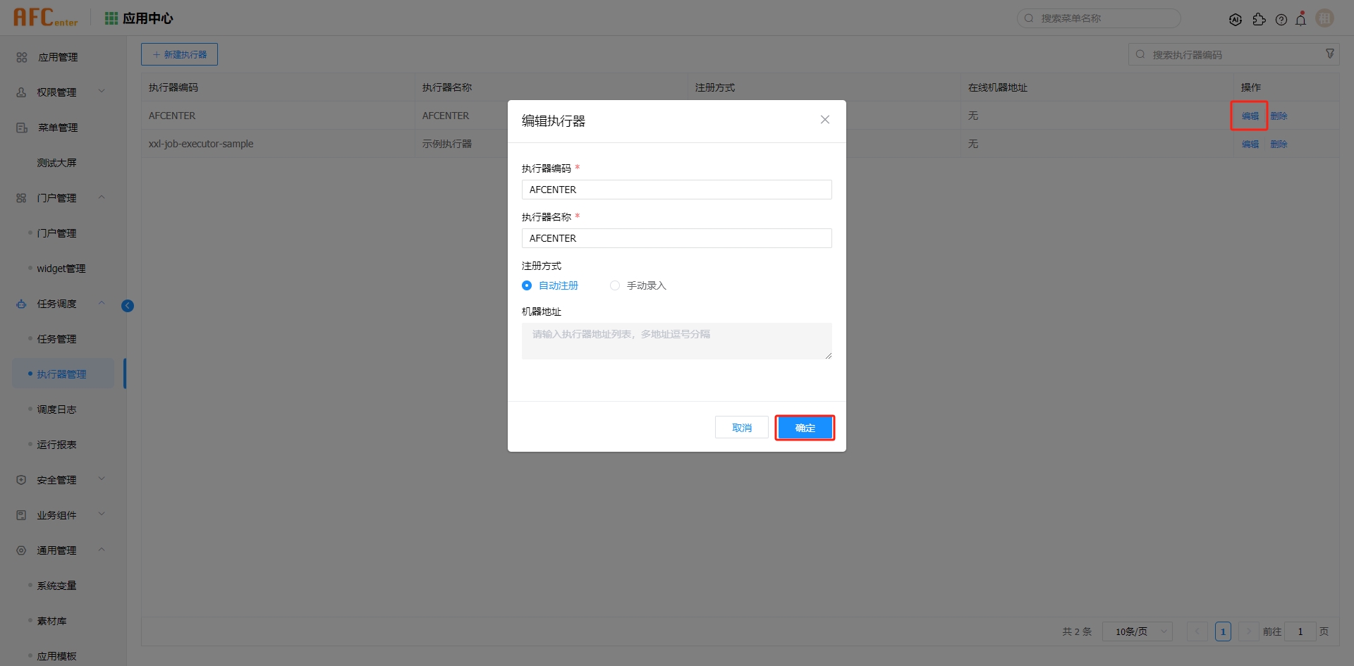
Task: Click the 通用管理 sidebar icon
Action: (21, 550)
